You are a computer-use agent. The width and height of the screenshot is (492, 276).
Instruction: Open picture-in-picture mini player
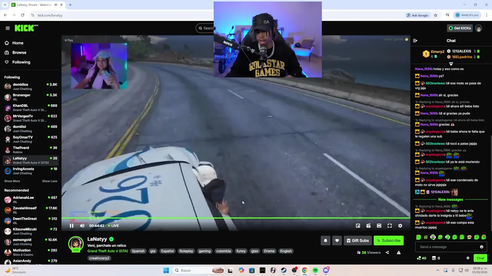pos(358,226)
